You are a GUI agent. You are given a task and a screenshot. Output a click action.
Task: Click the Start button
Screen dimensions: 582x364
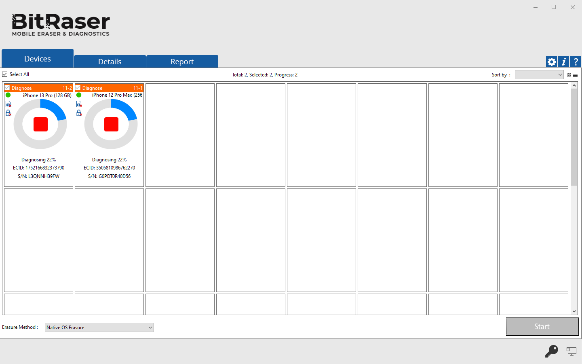pyautogui.click(x=542, y=326)
